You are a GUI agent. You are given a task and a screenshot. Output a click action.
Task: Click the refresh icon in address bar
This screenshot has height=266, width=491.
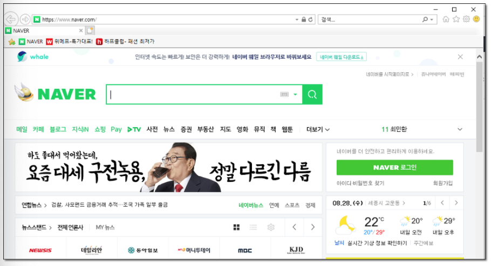[310, 20]
